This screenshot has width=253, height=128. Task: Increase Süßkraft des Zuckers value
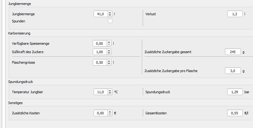tap(109, 51)
